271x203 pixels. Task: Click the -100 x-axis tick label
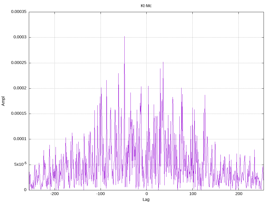(101, 194)
